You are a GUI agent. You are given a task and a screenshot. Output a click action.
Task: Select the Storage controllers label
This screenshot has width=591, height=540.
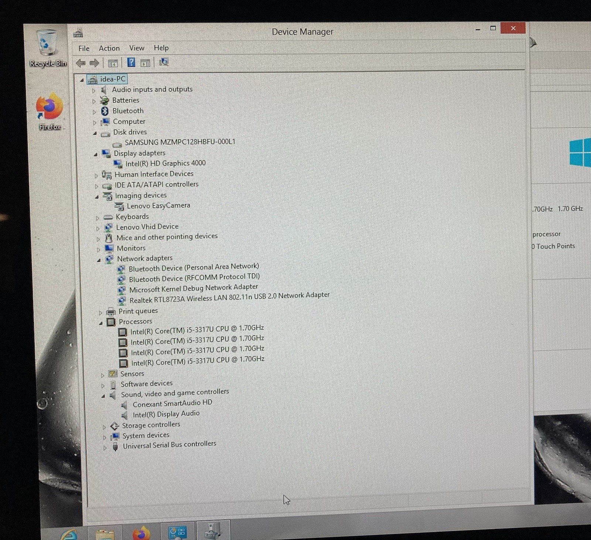151,425
